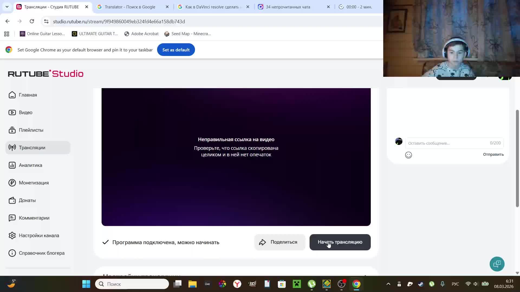Switch to DaVinci Resolve search tab
Screen dimensions: 520x292
(212, 7)
